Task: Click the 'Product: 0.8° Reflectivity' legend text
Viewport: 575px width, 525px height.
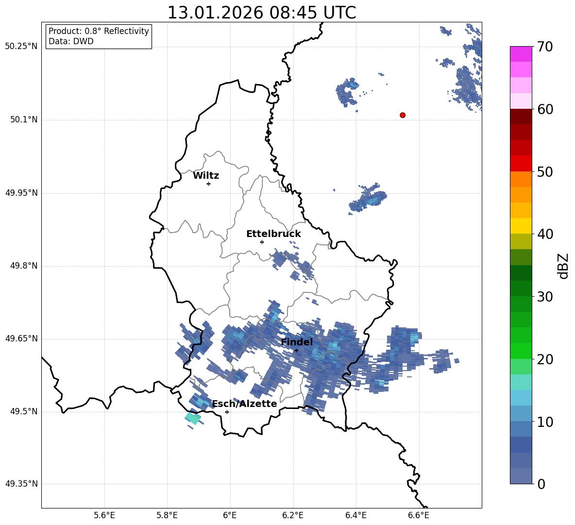Action: 99,31
